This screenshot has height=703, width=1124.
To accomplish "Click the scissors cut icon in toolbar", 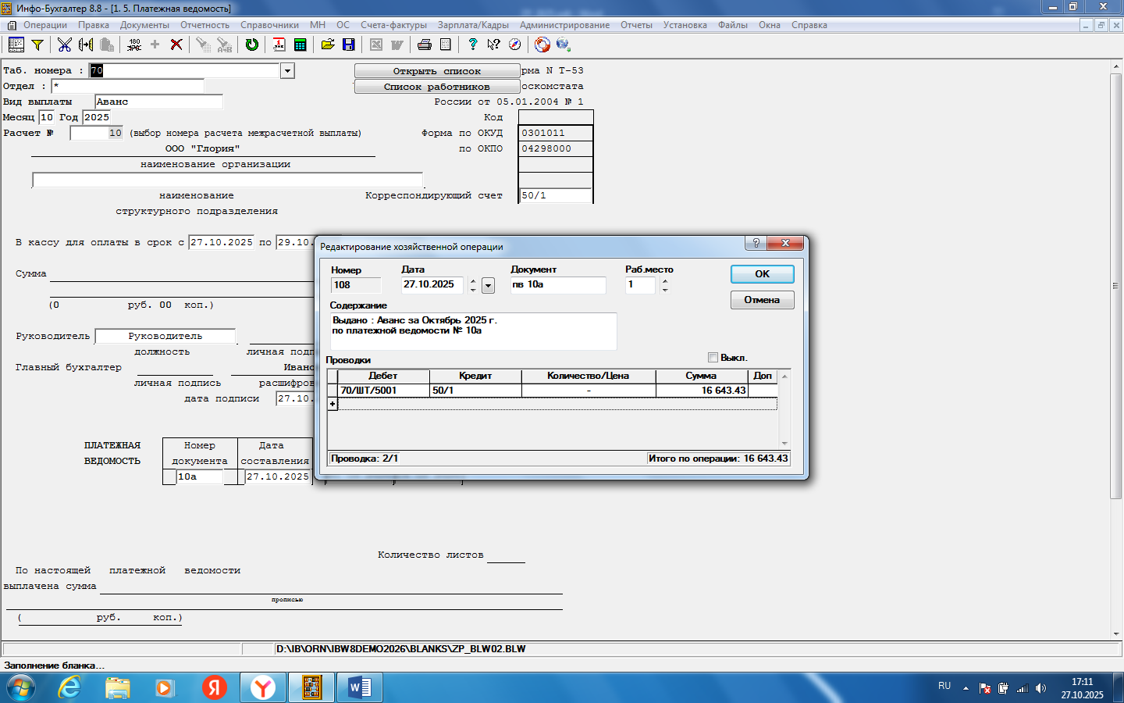I will coord(64,45).
